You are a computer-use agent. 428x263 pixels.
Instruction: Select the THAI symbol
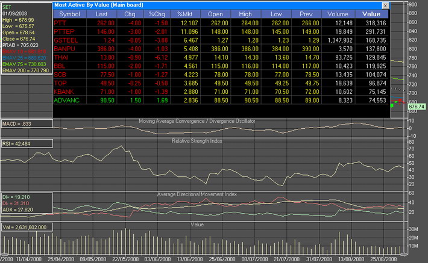(x=61, y=58)
